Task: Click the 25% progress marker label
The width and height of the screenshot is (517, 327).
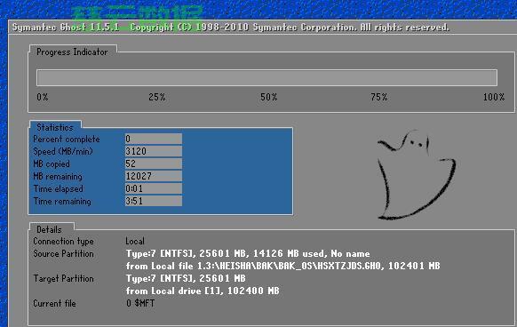Action: tap(157, 97)
